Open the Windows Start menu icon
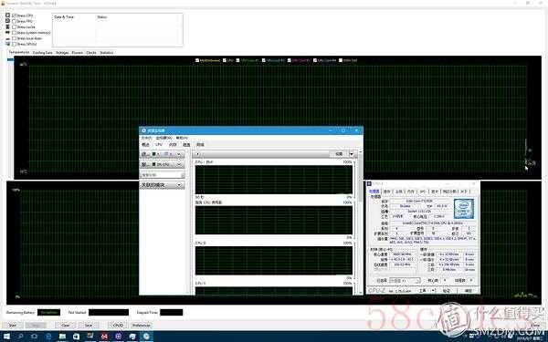Viewport: 548px width, 342px height. (6, 337)
